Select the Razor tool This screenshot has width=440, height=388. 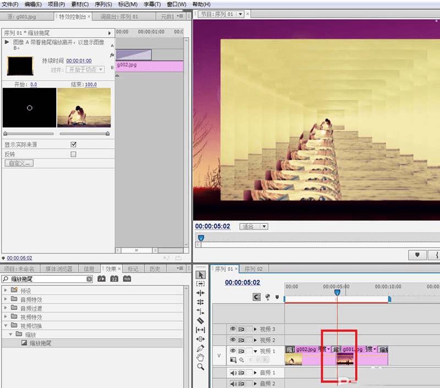coord(201,320)
